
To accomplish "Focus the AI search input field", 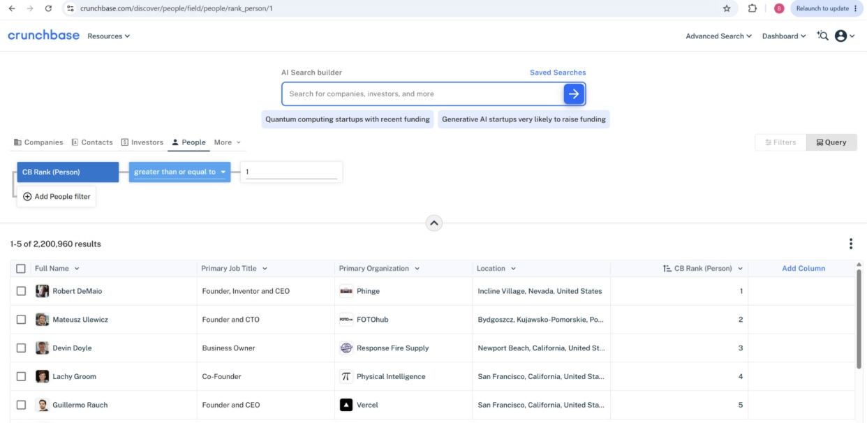I will point(423,94).
